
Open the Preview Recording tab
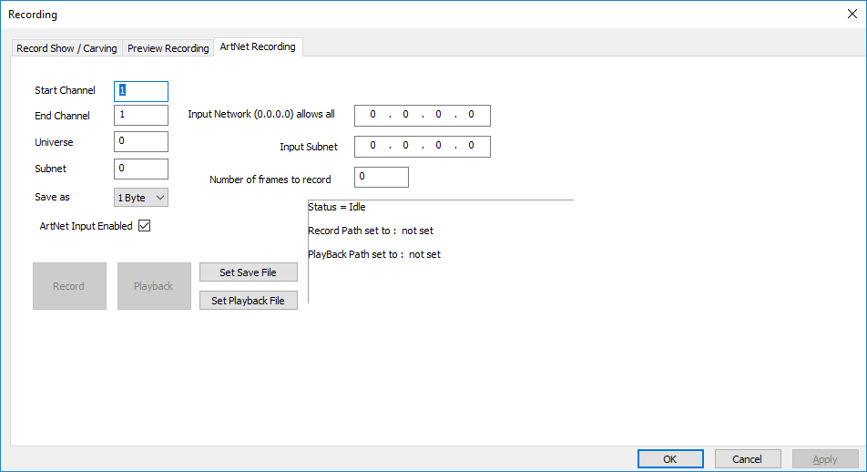pyautogui.click(x=168, y=48)
